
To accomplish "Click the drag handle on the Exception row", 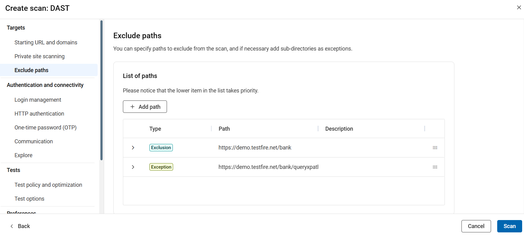I will (x=435, y=167).
